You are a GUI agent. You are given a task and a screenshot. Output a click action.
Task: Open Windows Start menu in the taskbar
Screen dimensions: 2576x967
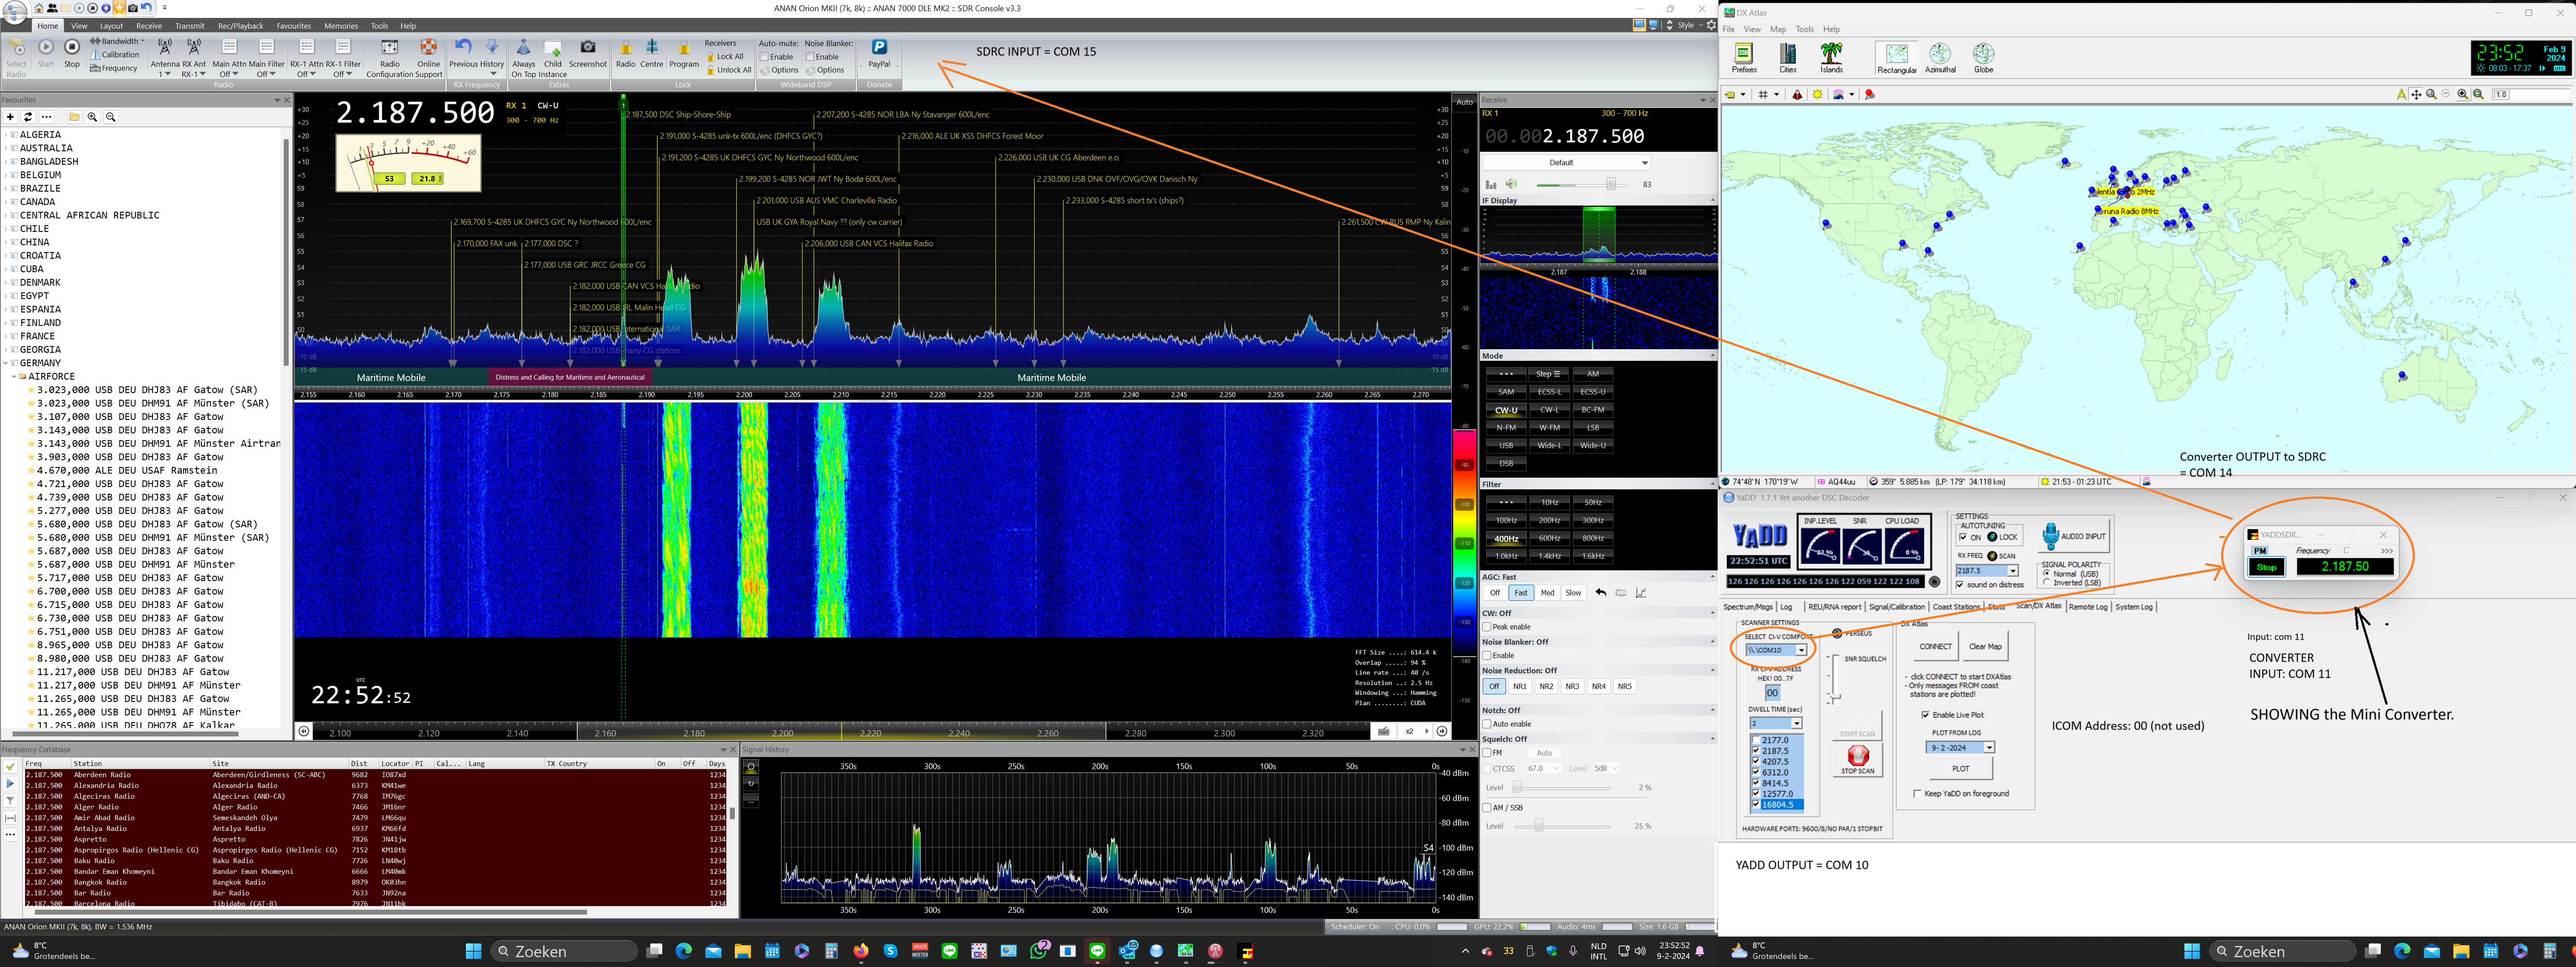tap(473, 951)
